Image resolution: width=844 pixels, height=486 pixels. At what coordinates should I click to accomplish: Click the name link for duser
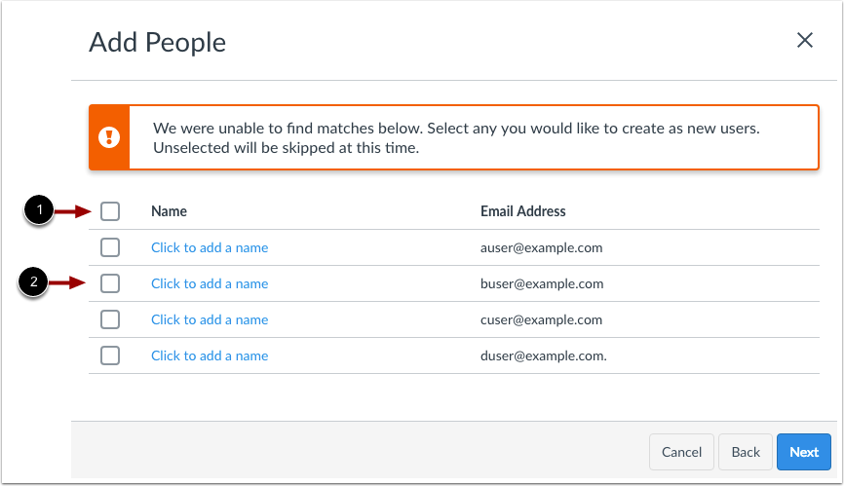(x=210, y=355)
